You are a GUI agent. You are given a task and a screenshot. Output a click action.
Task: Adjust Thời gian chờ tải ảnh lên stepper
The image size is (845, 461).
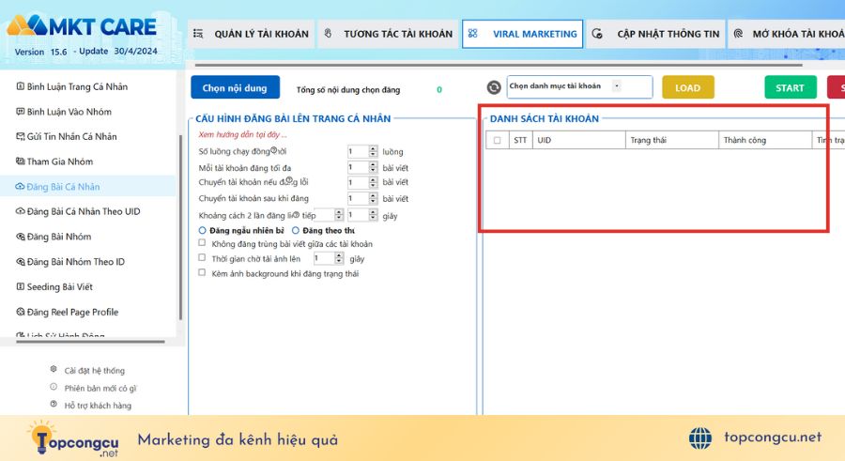339,258
